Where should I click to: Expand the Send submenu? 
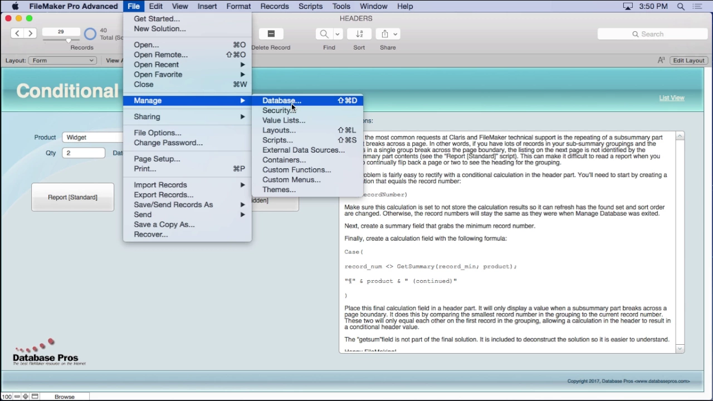point(188,215)
